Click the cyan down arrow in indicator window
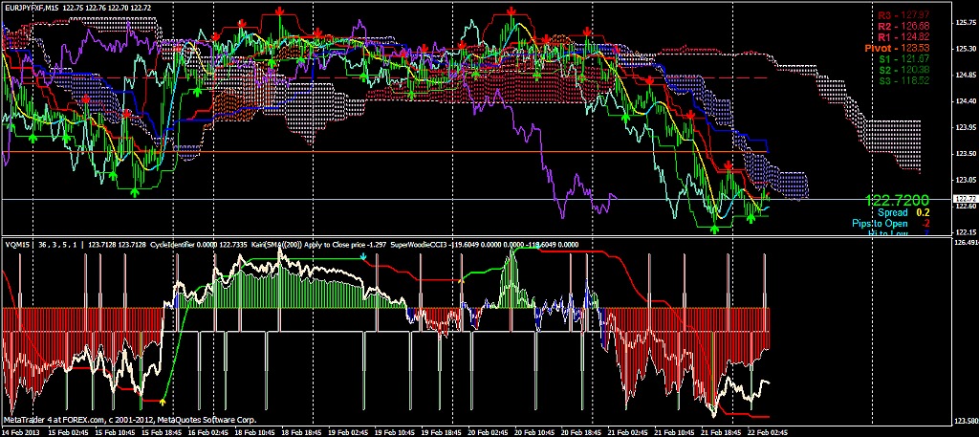This screenshot has height=437, width=979. point(363,256)
